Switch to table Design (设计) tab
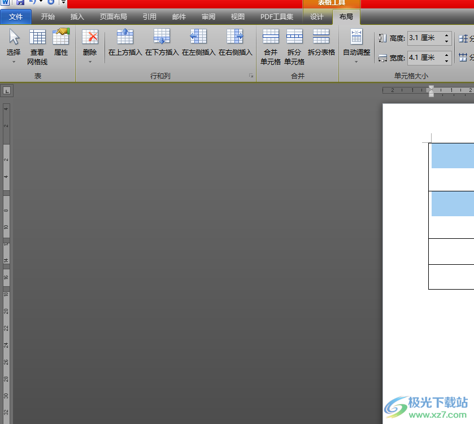474x424 pixels. pos(316,16)
